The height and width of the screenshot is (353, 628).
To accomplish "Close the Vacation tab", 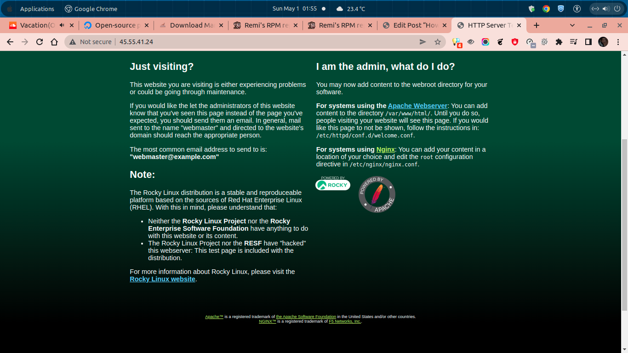I will coord(71,25).
